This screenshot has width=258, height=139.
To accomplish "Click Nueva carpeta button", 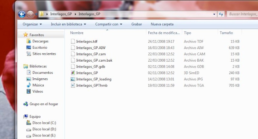I will [x=162, y=24].
